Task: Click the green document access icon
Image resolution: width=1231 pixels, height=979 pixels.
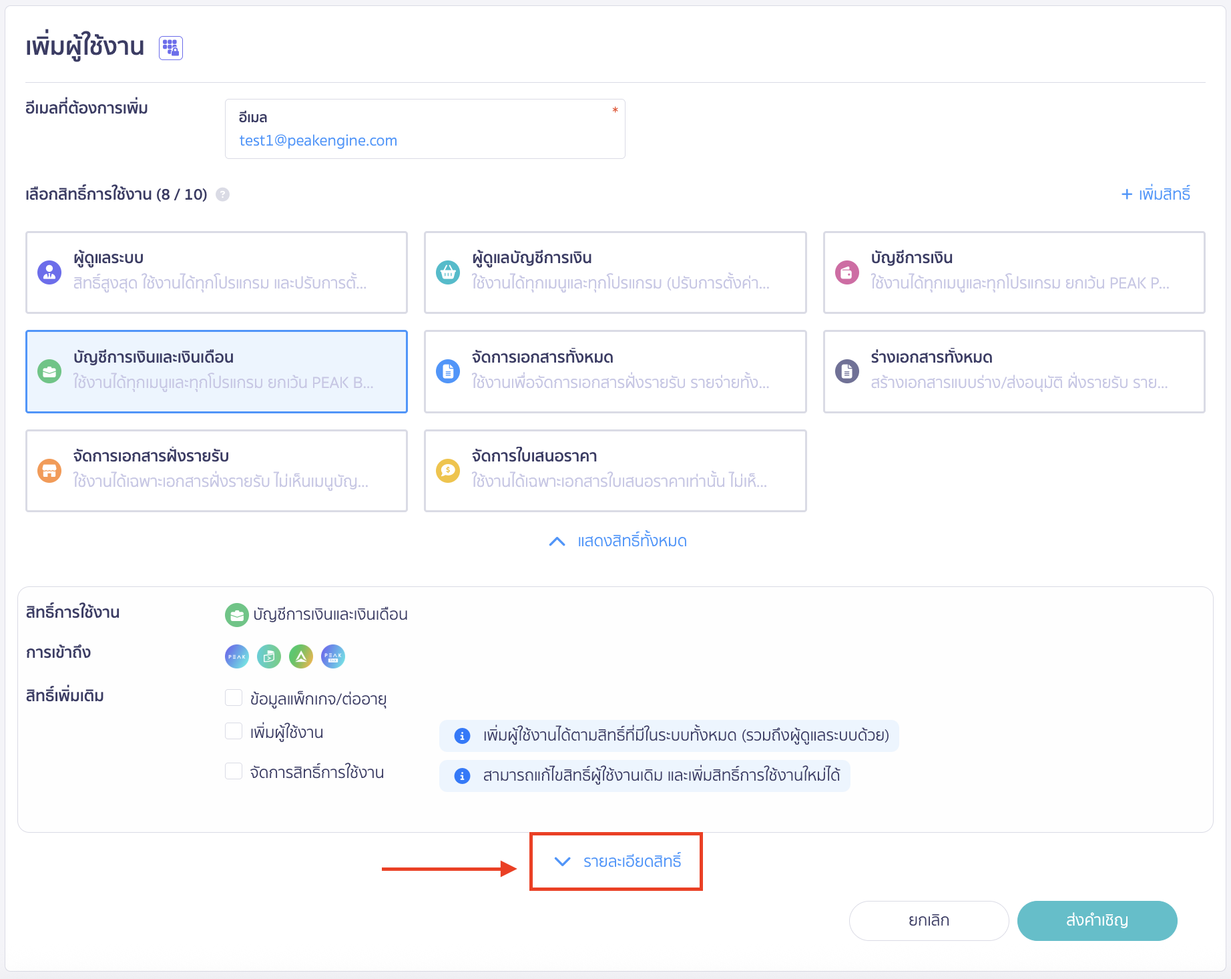Action: point(269,656)
